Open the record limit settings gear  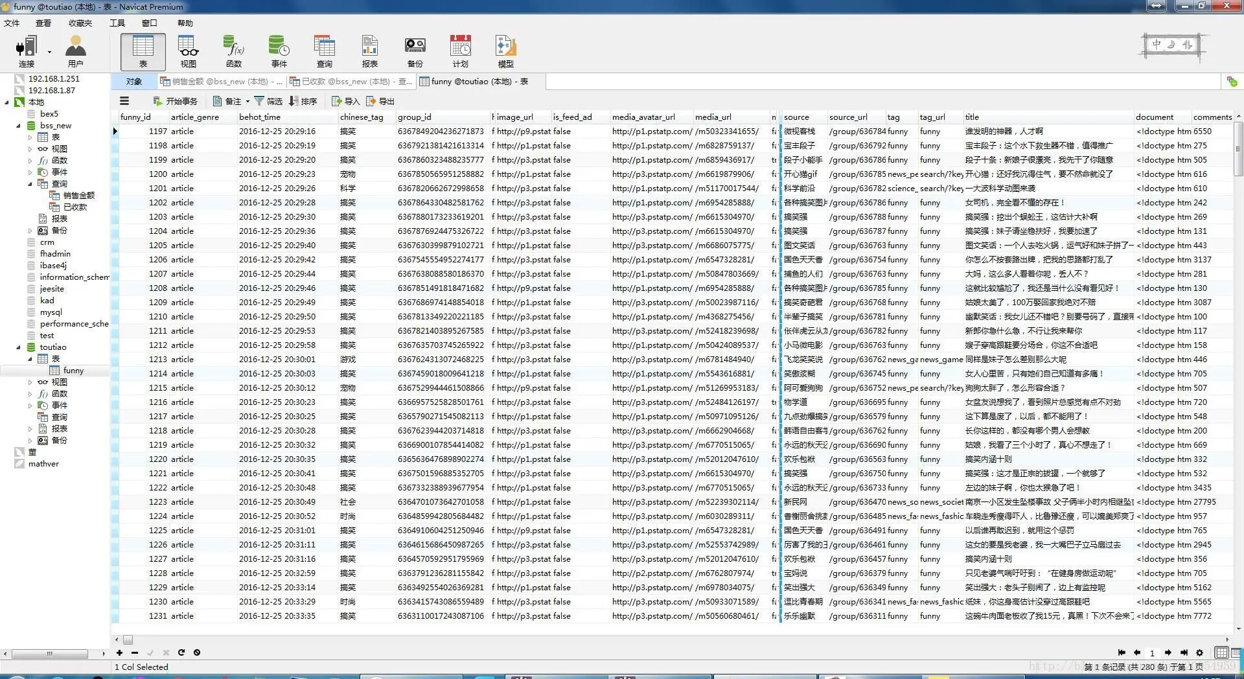[x=1199, y=652]
